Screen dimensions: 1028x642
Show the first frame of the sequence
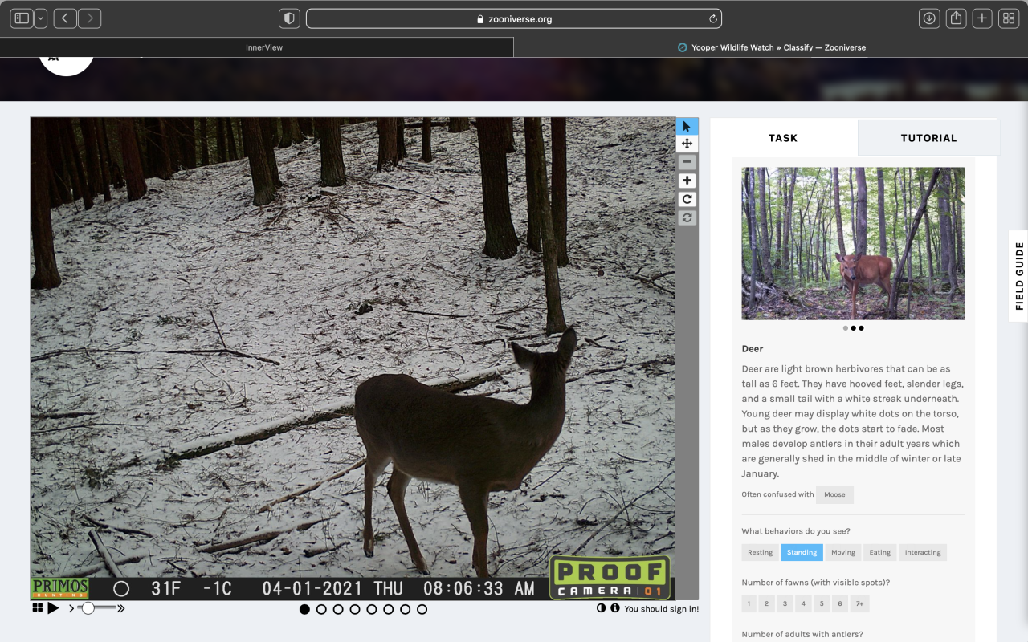304,609
